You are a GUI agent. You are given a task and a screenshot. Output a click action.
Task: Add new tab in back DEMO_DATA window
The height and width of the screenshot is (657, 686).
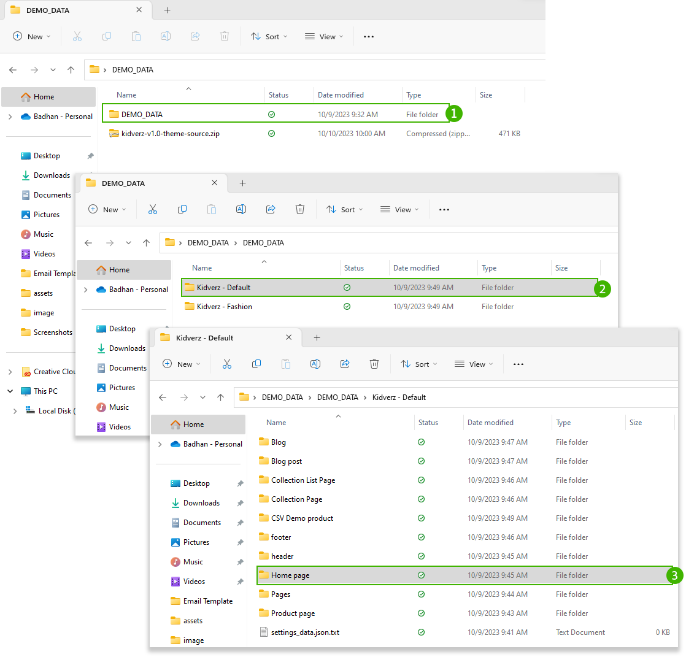[167, 10]
